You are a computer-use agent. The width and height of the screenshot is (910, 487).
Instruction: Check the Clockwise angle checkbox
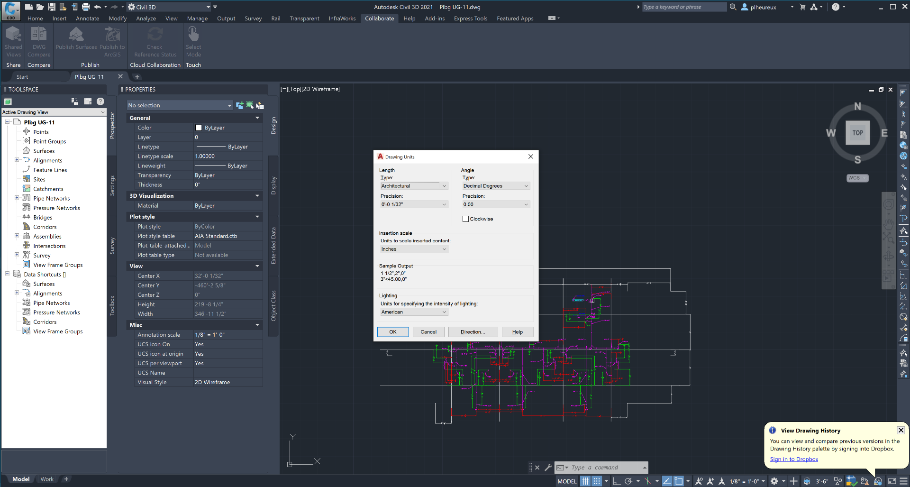click(x=466, y=219)
